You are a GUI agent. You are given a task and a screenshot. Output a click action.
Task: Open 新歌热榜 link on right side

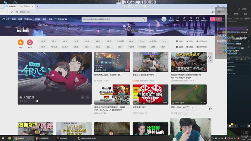click(x=201, y=47)
